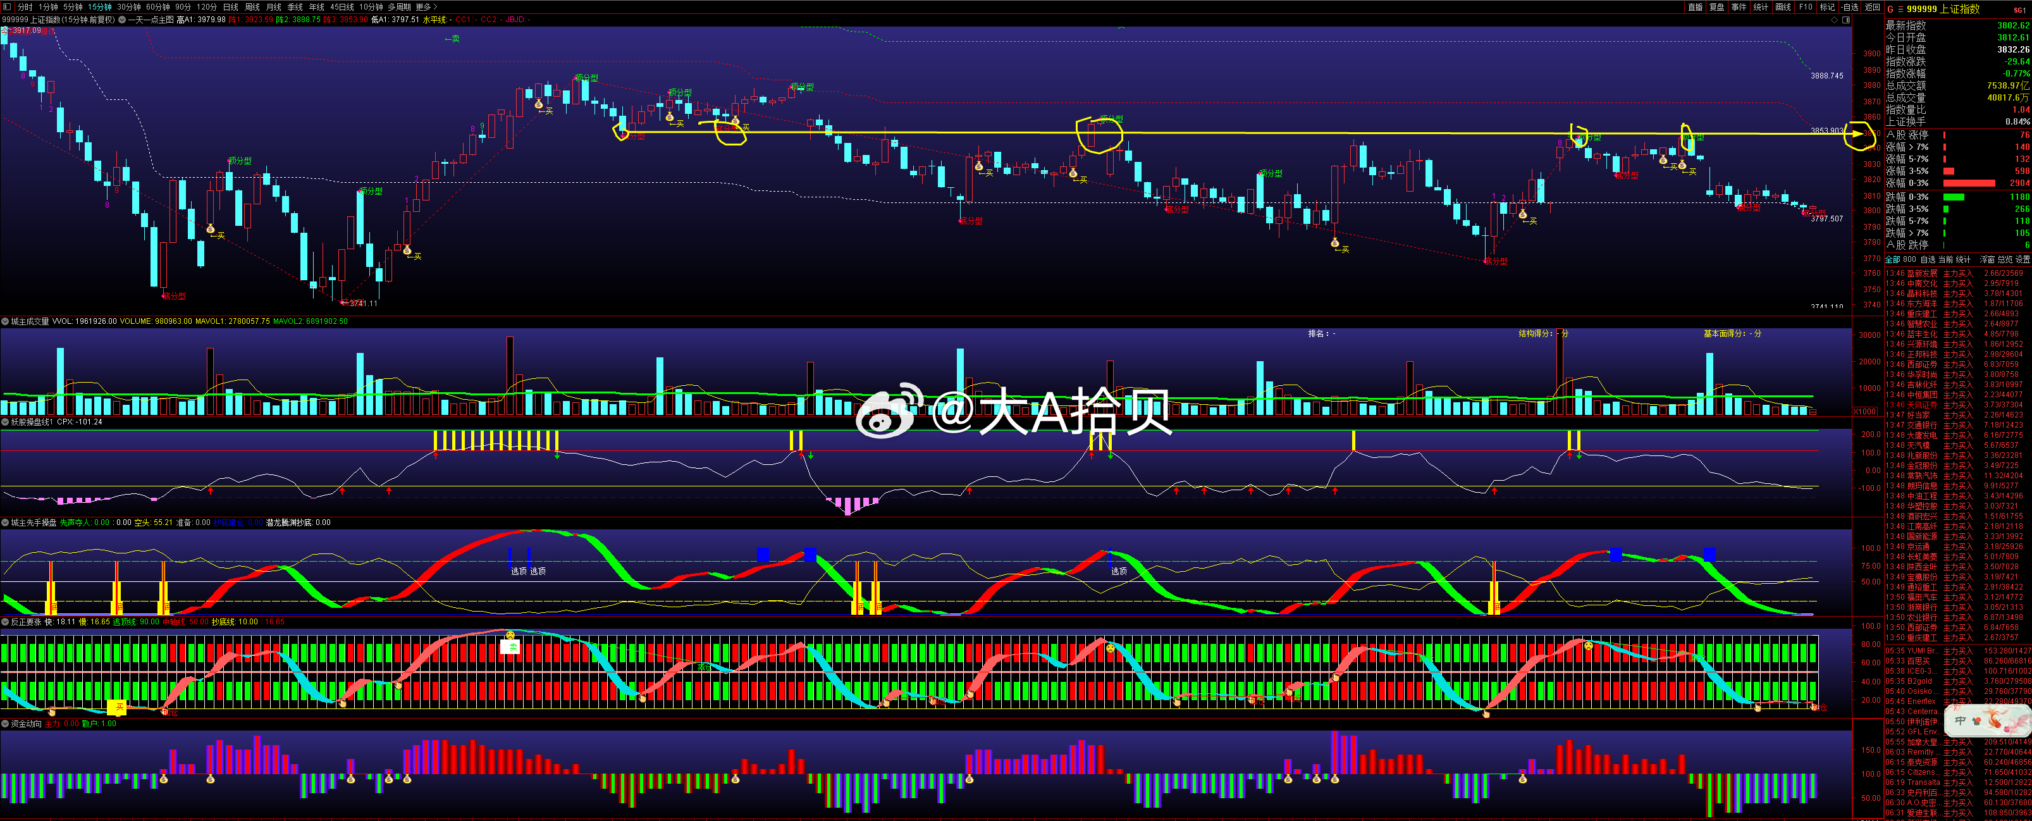Expand the 城主成交量 panel settings arrow

pyautogui.click(x=6, y=322)
